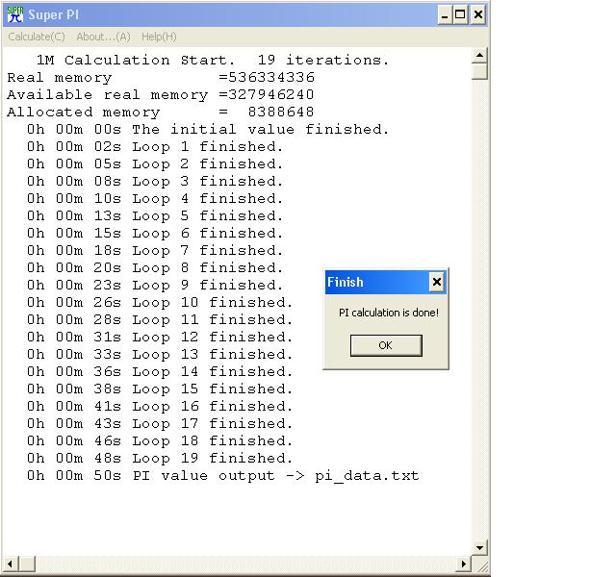616x577 pixels.
Task: Click the 'Loop 19 finished.' line
Action: (160, 458)
